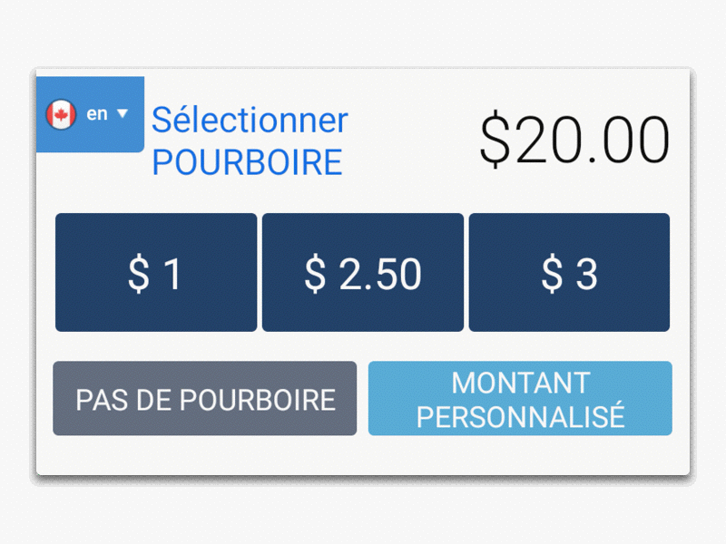Tap PAS DE POURBOIRE button
The width and height of the screenshot is (726, 544).
click(205, 398)
